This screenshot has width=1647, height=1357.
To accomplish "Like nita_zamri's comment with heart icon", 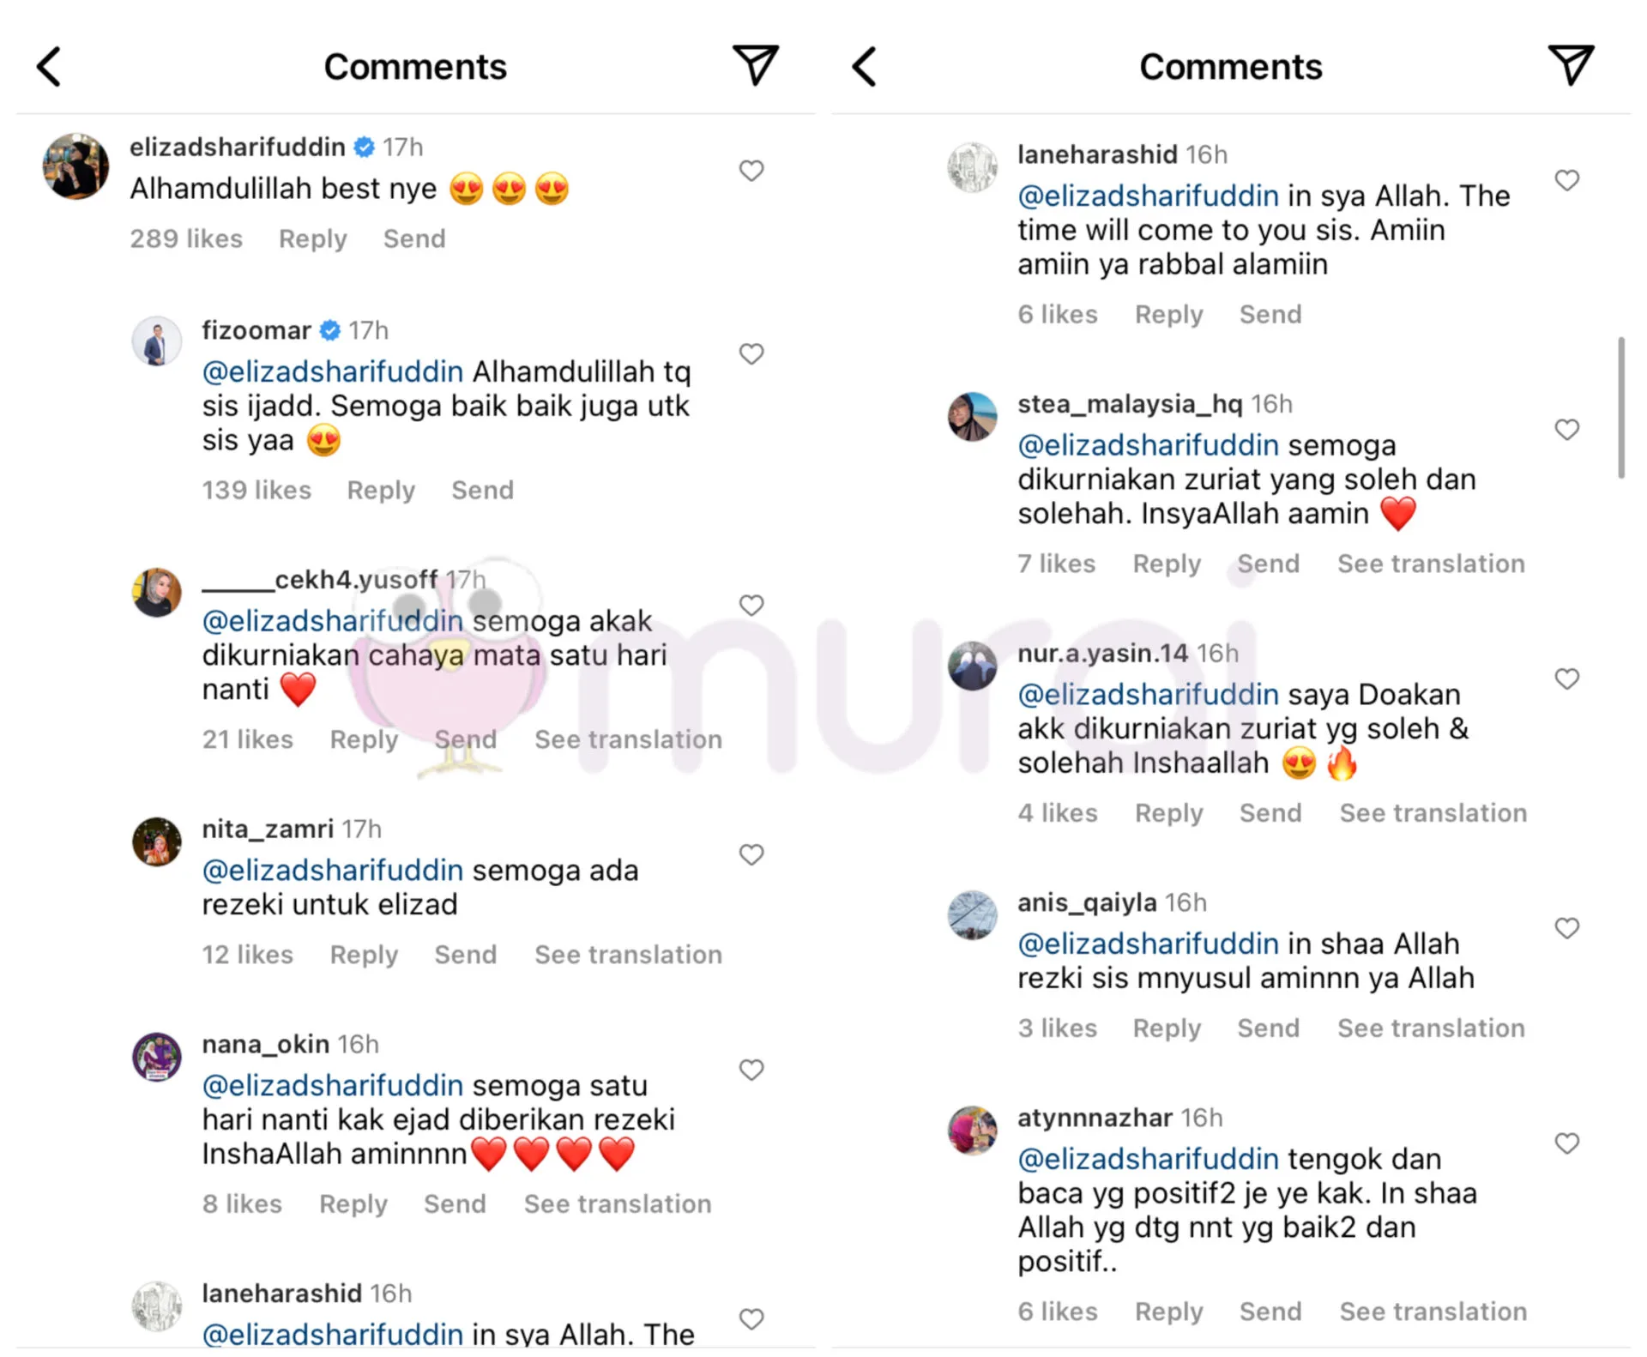I will 751,854.
